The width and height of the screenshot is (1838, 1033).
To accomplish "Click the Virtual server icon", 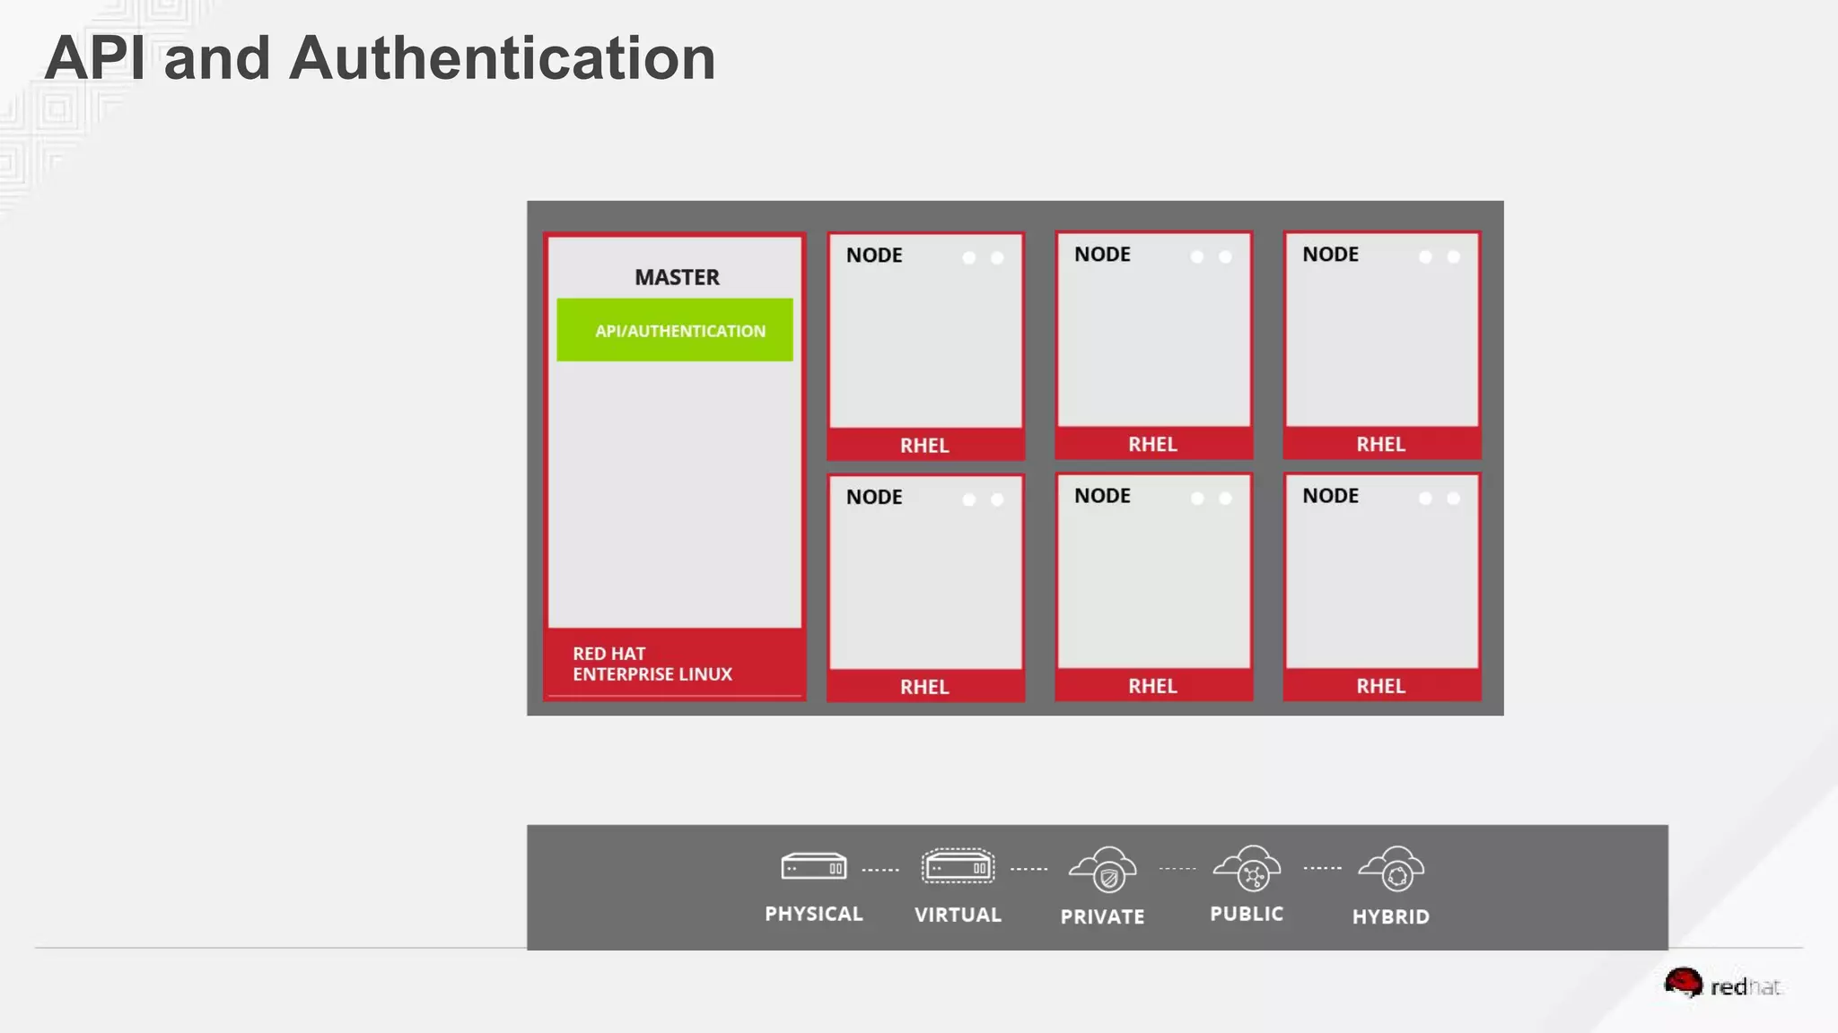I will click(x=958, y=866).
